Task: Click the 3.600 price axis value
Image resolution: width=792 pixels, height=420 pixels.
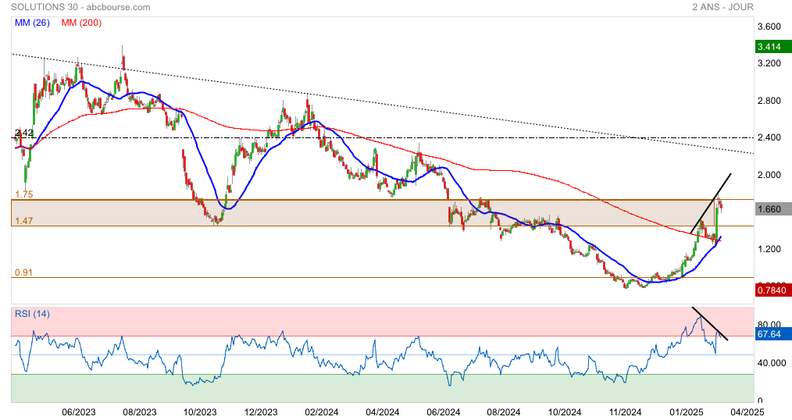Action: 769,27
